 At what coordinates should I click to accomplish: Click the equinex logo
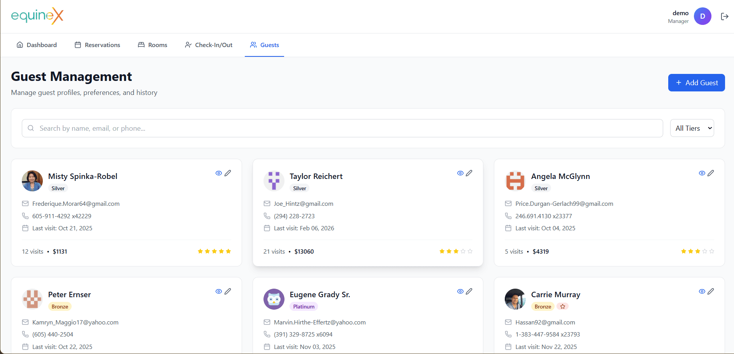pyautogui.click(x=37, y=16)
